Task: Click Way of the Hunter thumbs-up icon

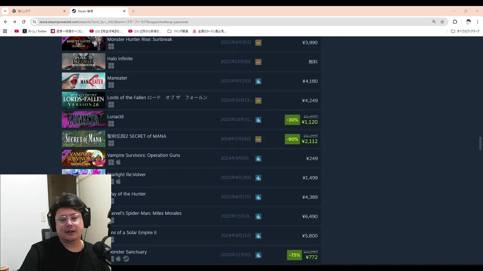Action: click(x=258, y=197)
